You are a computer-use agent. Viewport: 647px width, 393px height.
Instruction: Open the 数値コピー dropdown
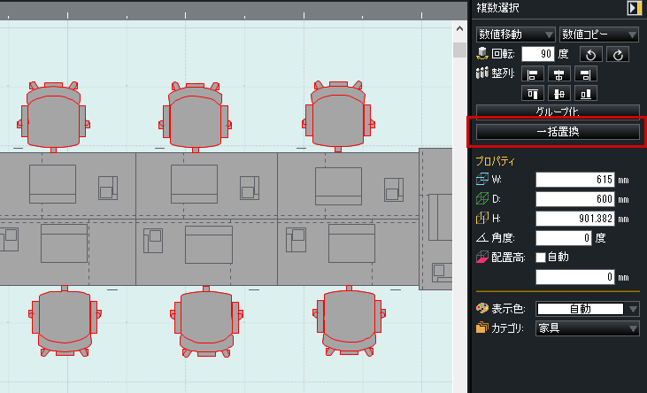tap(598, 35)
